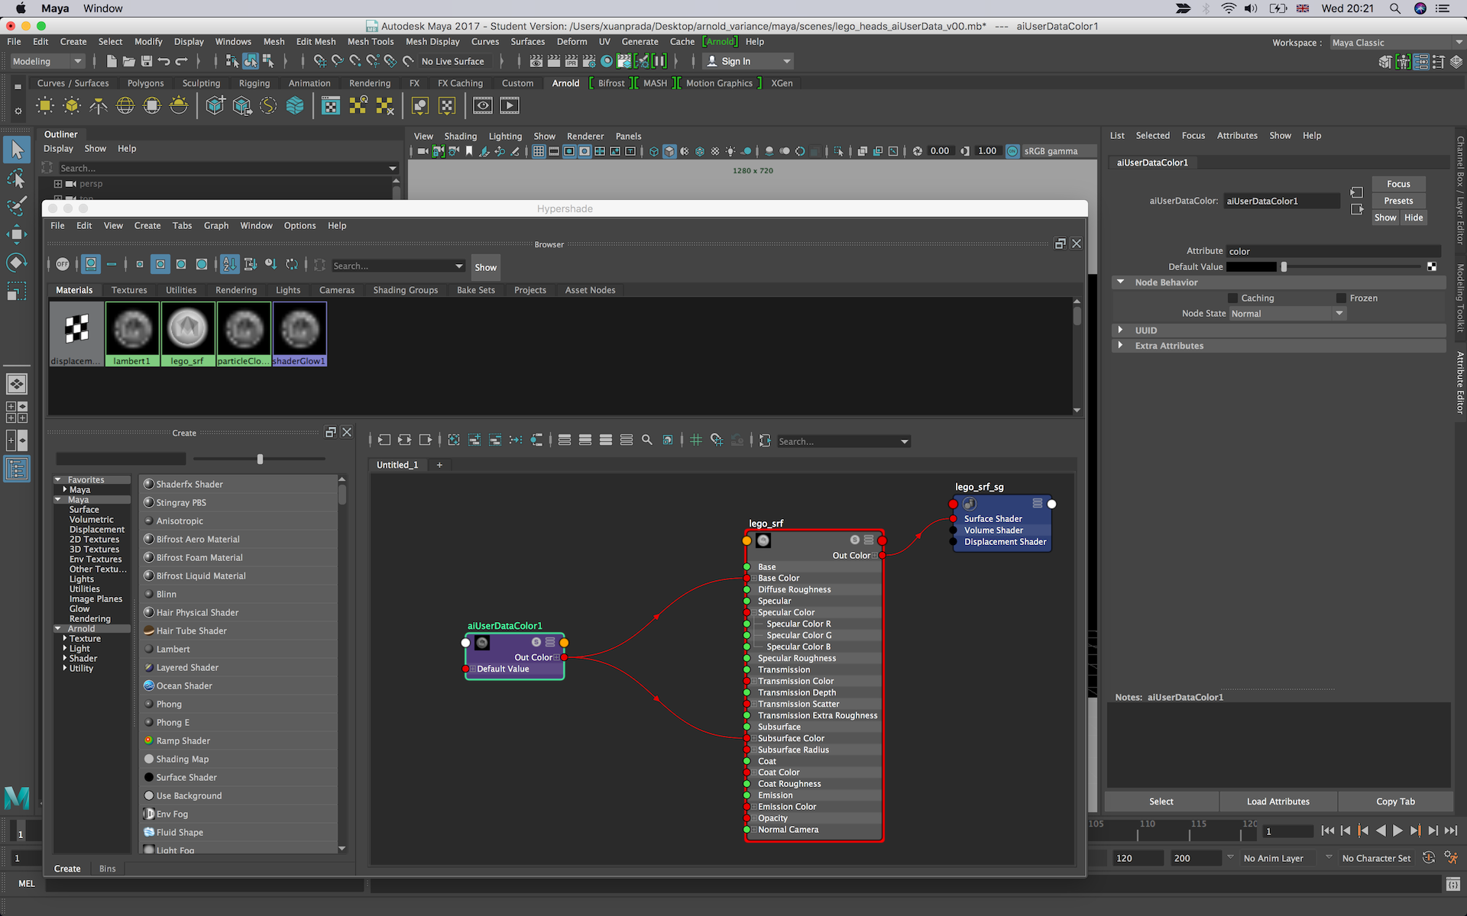Open the Arnold menu in main menu bar

(x=720, y=41)
